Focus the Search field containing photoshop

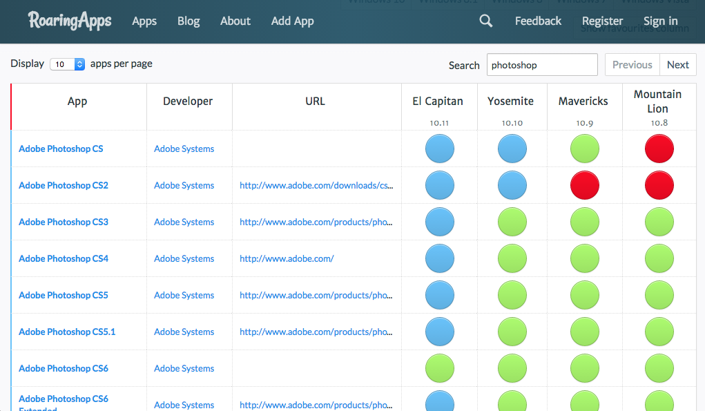click(542, 65)
